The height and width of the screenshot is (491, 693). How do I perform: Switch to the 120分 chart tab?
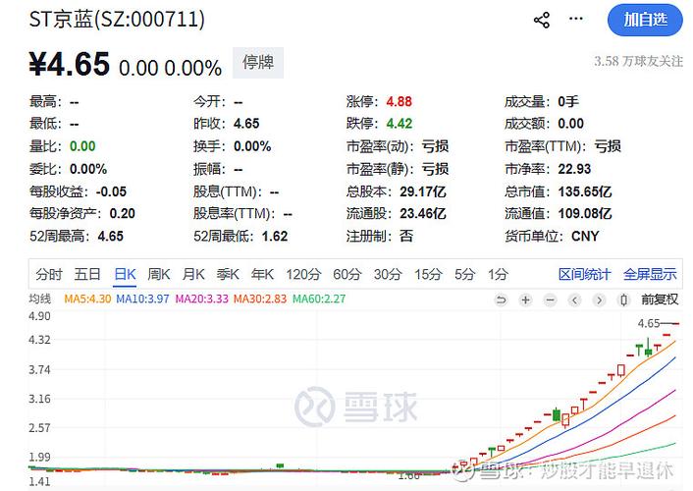tap(303, 274)
